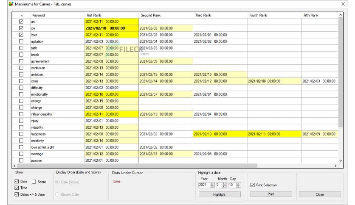Select confusion's First Rank date 2021/02/13
The image size is (355, 205).
pos(111,68)
